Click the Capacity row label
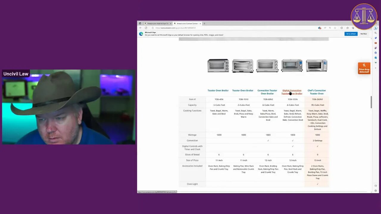 (192, 105)
